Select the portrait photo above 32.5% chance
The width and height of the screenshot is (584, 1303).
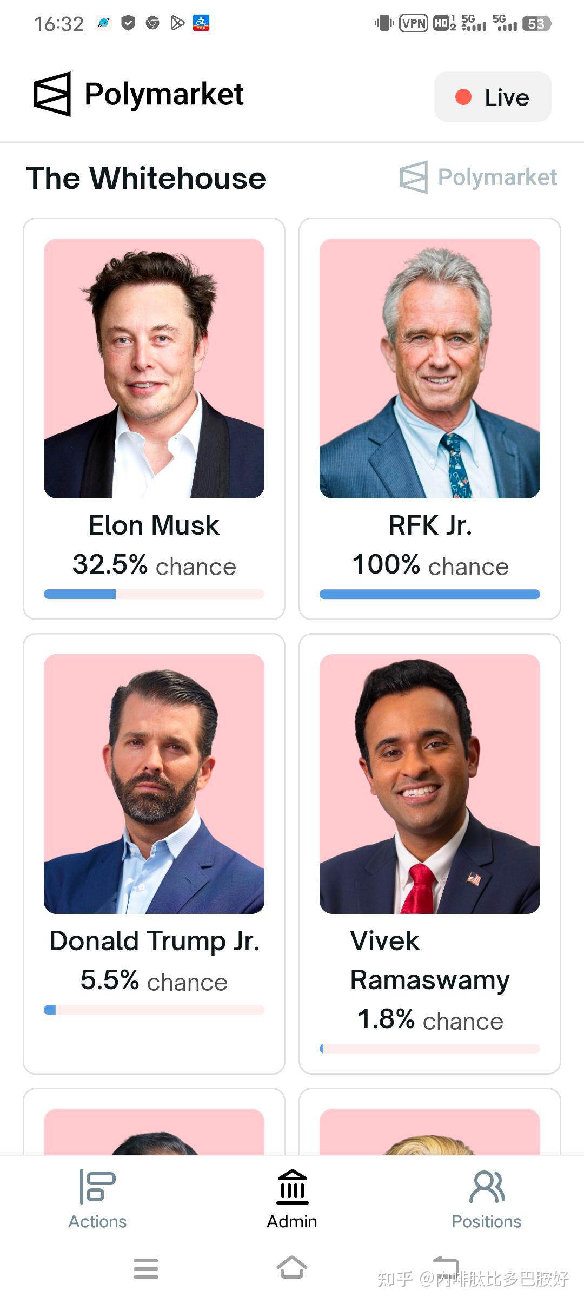coord(154,368)
